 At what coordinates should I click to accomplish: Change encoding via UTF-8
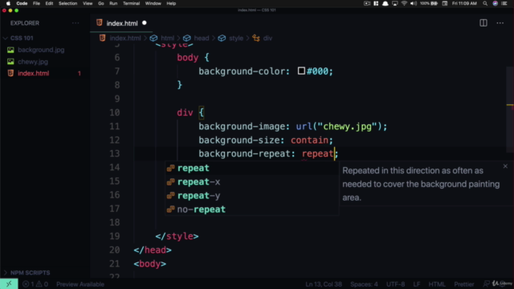click(395, 284)
